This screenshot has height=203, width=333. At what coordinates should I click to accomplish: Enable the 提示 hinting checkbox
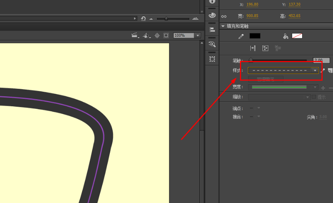[314, 97]
